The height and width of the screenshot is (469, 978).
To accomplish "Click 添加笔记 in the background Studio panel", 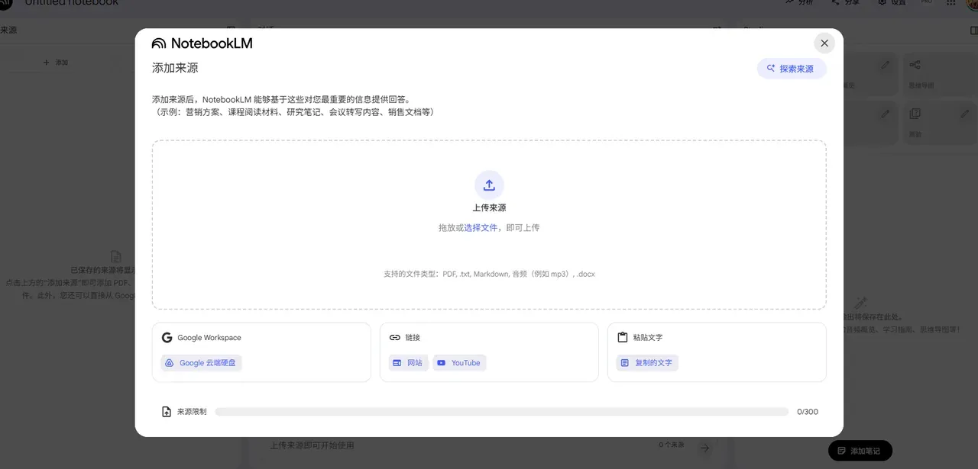I will coord(860,451).
